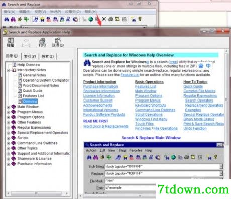The height and width of the screenshot is (199, 231).
Task: Expand the Other Features book node
Action: click(x=8, y=122)
